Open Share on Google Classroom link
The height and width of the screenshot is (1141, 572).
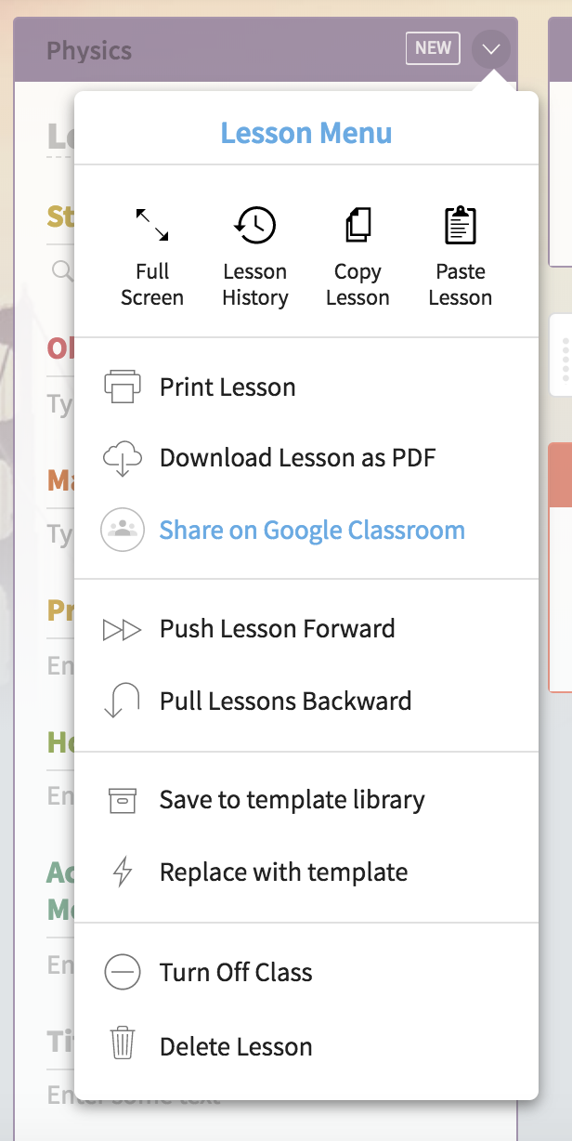click(x=312, y=530)
